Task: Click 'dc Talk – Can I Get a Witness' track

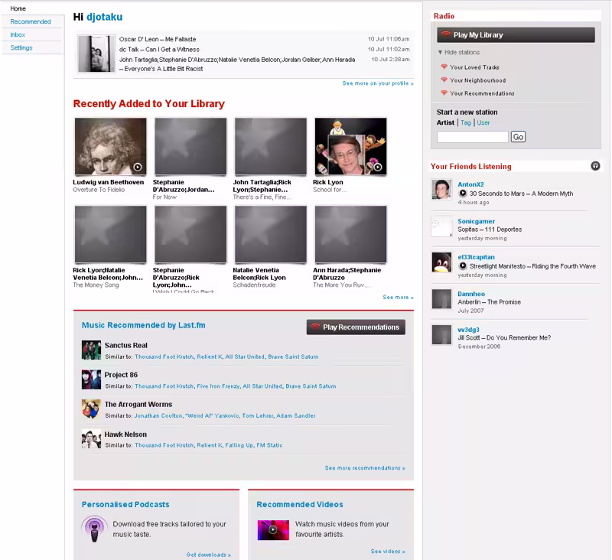Action: [x=159, y=50]
